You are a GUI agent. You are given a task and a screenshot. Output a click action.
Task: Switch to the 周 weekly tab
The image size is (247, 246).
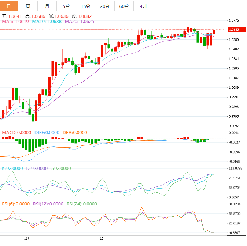point(28,6)
